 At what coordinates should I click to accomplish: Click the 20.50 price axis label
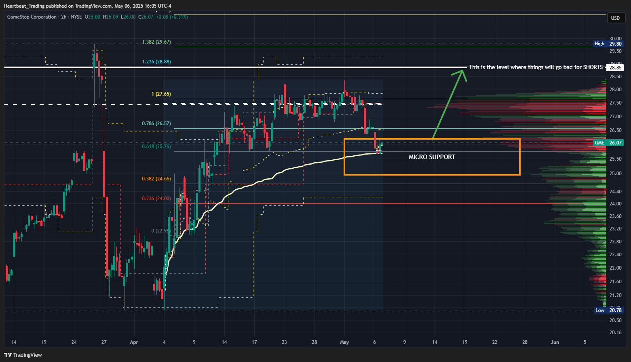615,320
